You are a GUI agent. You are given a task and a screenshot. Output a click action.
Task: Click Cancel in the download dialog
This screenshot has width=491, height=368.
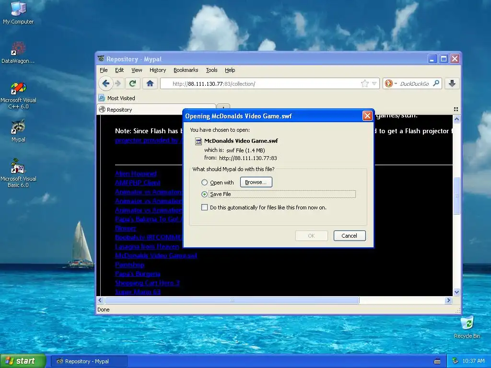[x=350, y=236]
